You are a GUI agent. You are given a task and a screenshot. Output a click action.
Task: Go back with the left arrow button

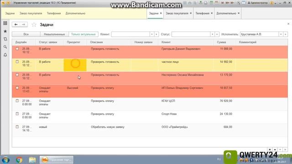tap(16, 25)
